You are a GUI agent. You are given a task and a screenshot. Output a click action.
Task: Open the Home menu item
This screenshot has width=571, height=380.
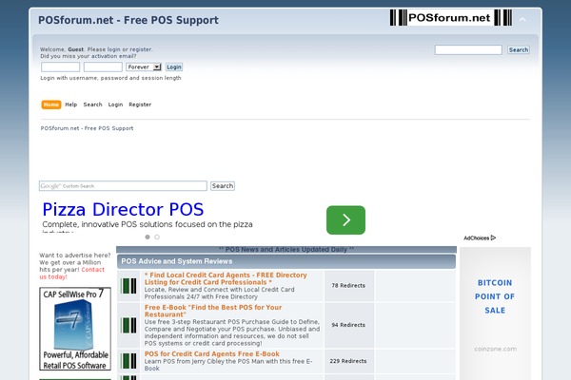51,104
